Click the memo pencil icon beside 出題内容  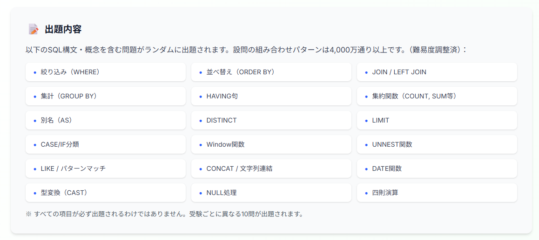tap(33, 29)
